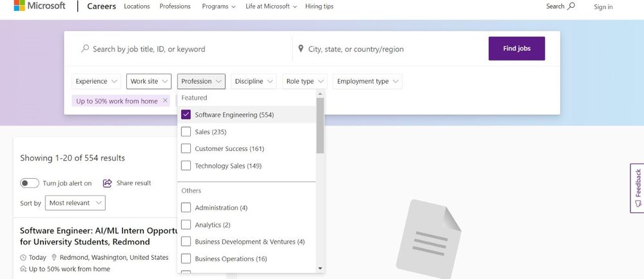Image resolution: width=644 pixels, height=279 pixels.
Task: Click the Sign in link
Action: pyautogui.click(x=603, y=6)
